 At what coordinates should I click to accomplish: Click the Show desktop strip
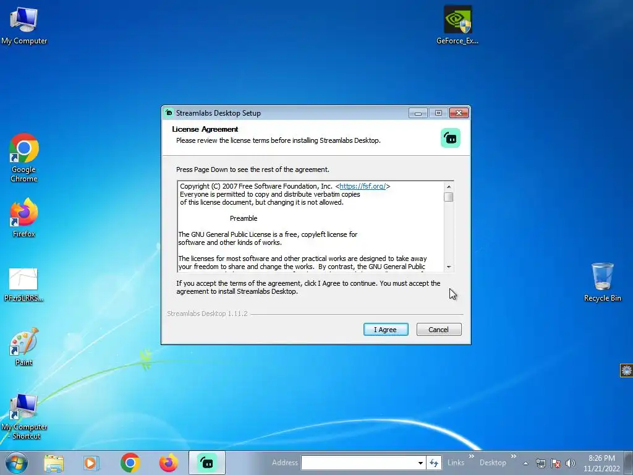[x=629, y=463]
